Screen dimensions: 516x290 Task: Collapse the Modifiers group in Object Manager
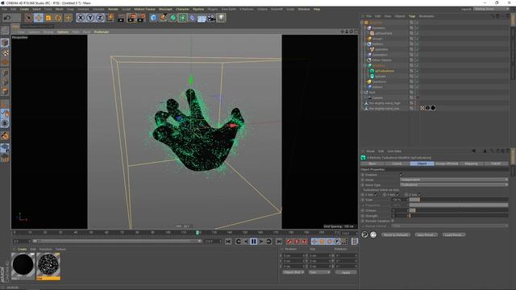(x=365, y=66)
